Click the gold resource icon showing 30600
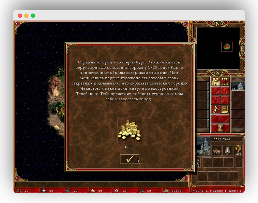This screenshot has width=258, height=203. click(x=166, y=191)
